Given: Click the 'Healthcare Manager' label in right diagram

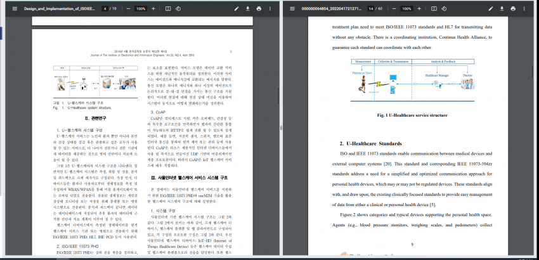Looking at the screenshot, I should coord(437,75).
